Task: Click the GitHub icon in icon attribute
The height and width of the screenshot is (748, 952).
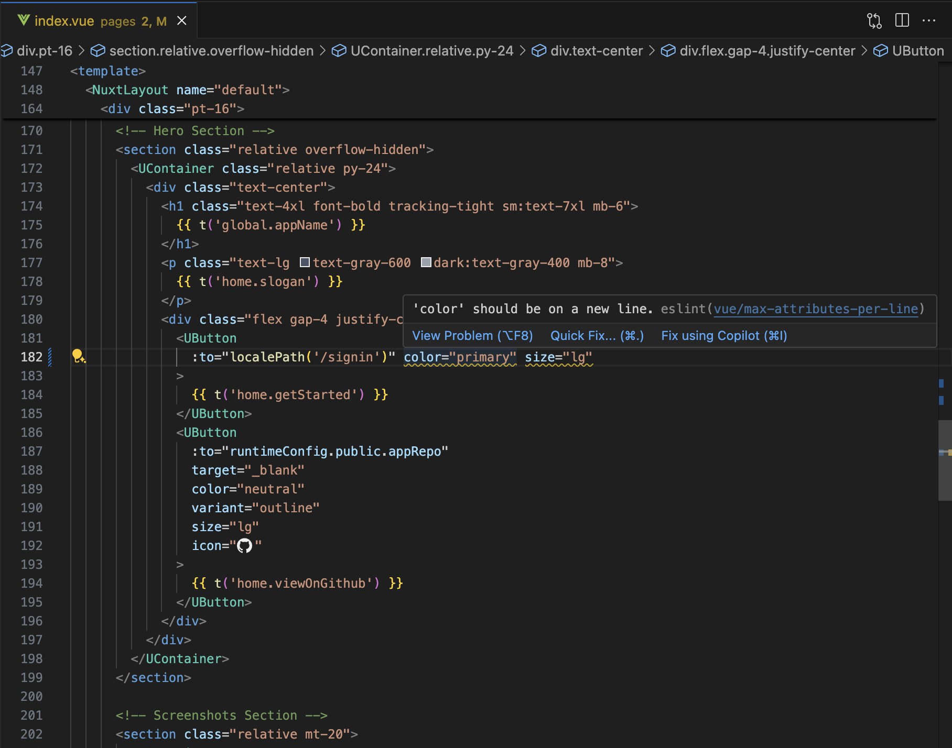Action: 244,546
